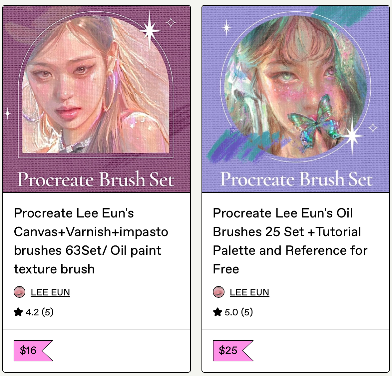Click LEE EUN avatar on the $25 product

[218, 292]
